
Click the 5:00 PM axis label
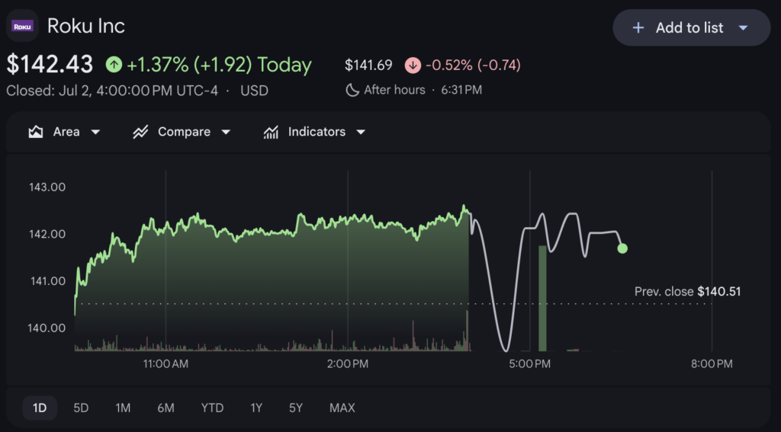click(530, 364)
